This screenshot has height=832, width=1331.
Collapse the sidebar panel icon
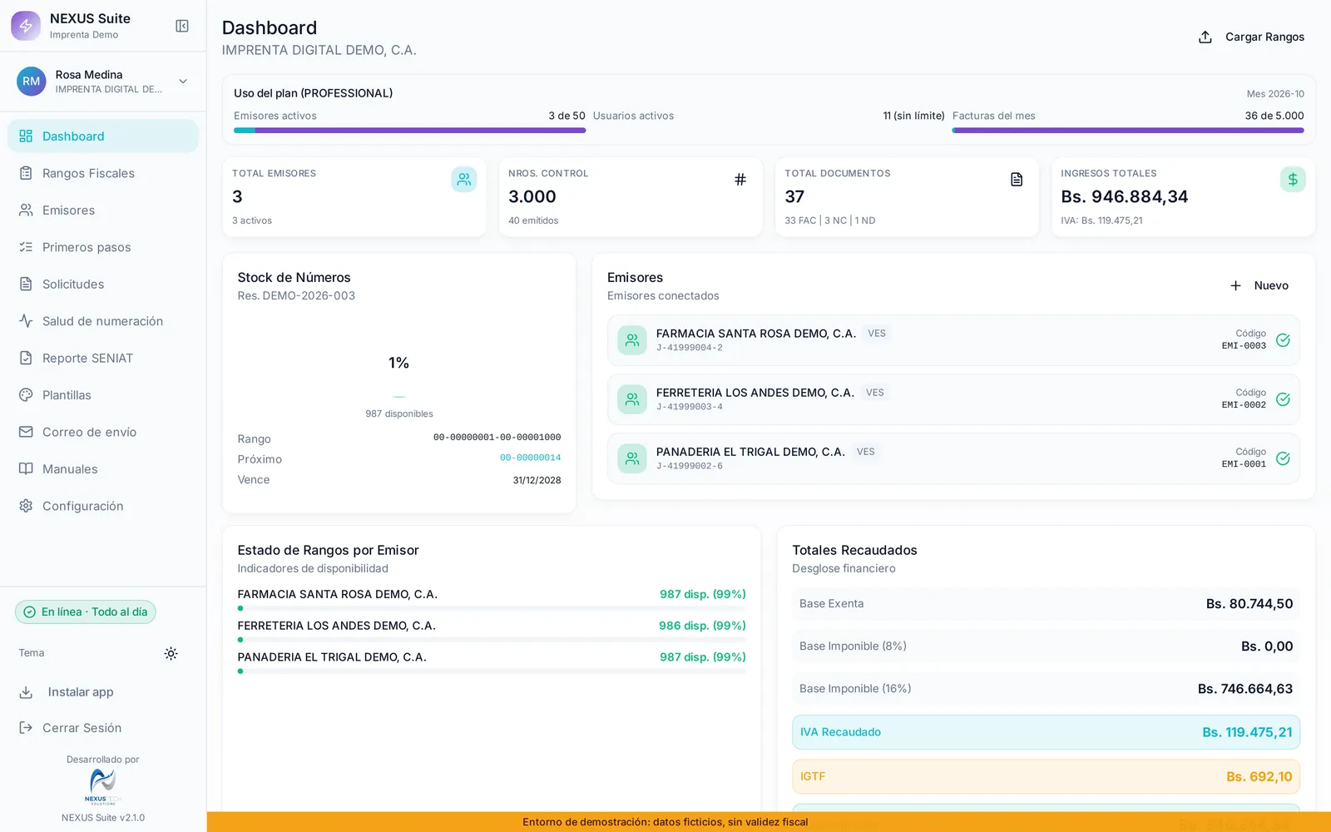[182, 26]
